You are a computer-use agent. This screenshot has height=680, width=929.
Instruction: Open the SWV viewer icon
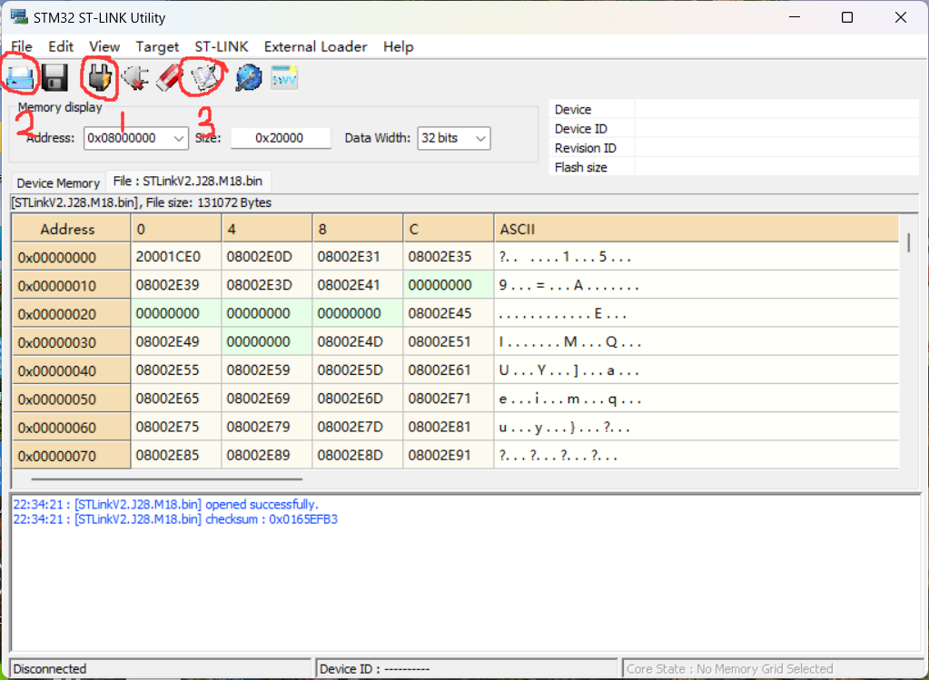(x=284, y=79)
